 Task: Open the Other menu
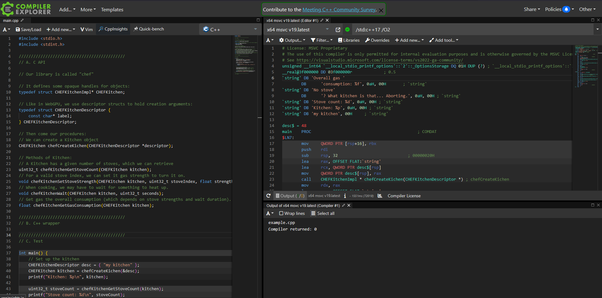[x=587, y=9]
